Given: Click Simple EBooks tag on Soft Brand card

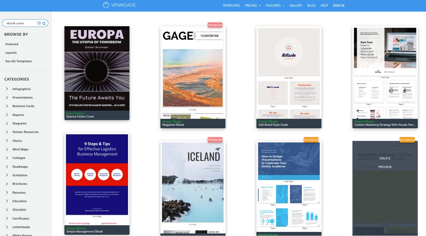Looking at the screenshot, I should [268, 122].
